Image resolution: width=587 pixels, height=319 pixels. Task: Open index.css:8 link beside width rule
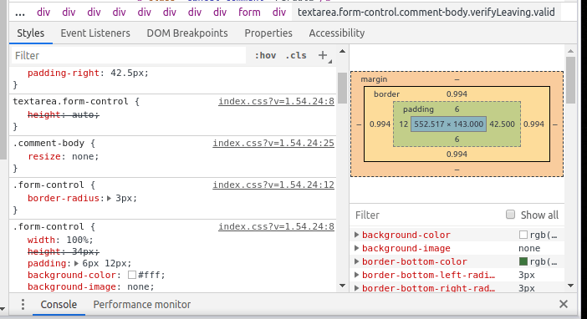276,226
